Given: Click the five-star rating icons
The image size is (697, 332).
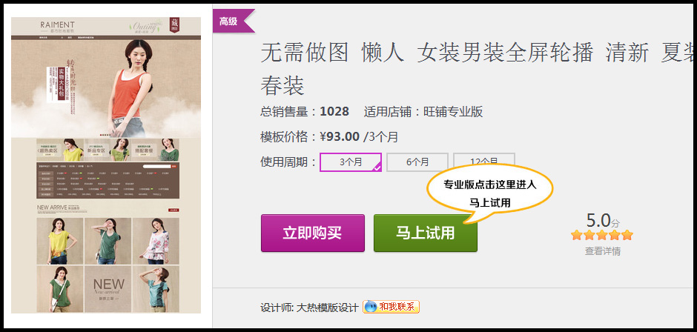Looking at the screenshot, I should click(602, 235).
